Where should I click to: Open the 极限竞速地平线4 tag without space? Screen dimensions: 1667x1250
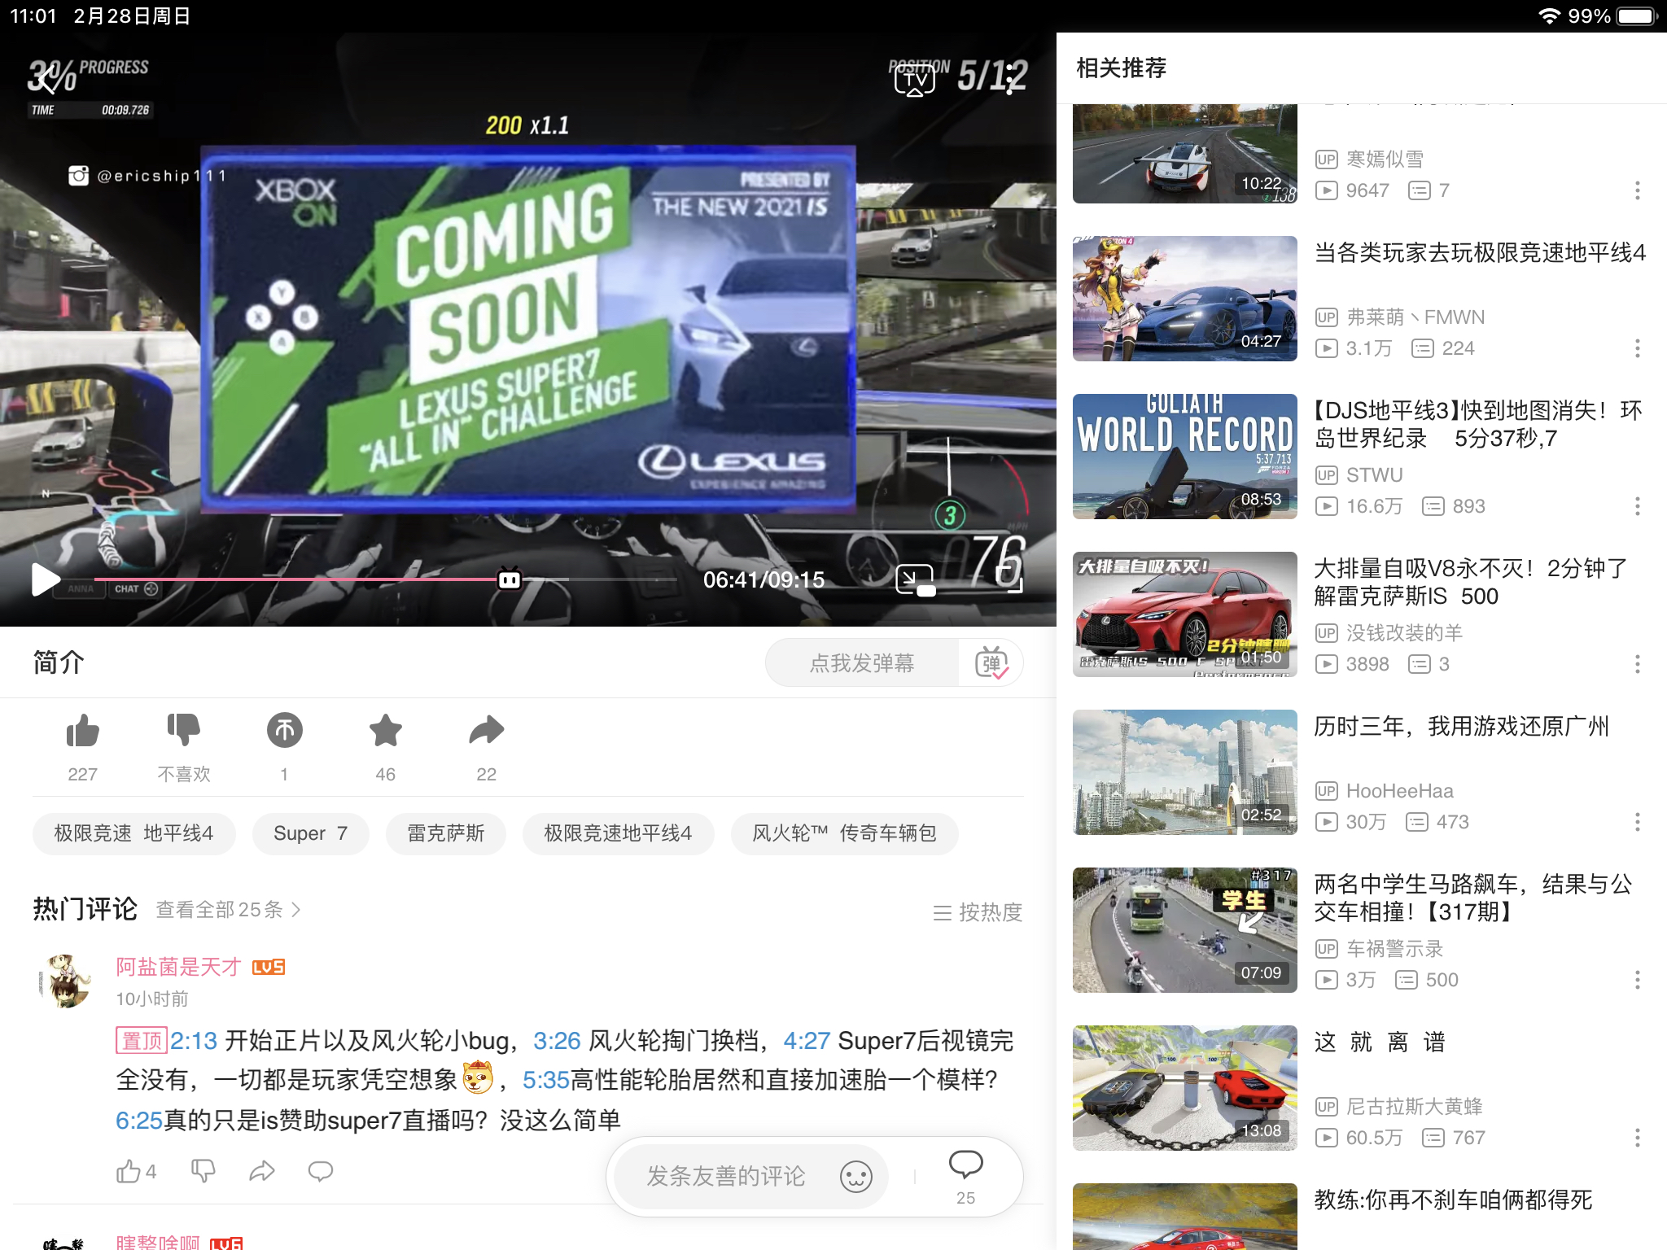pyautogui.click(x=618, y=833)
